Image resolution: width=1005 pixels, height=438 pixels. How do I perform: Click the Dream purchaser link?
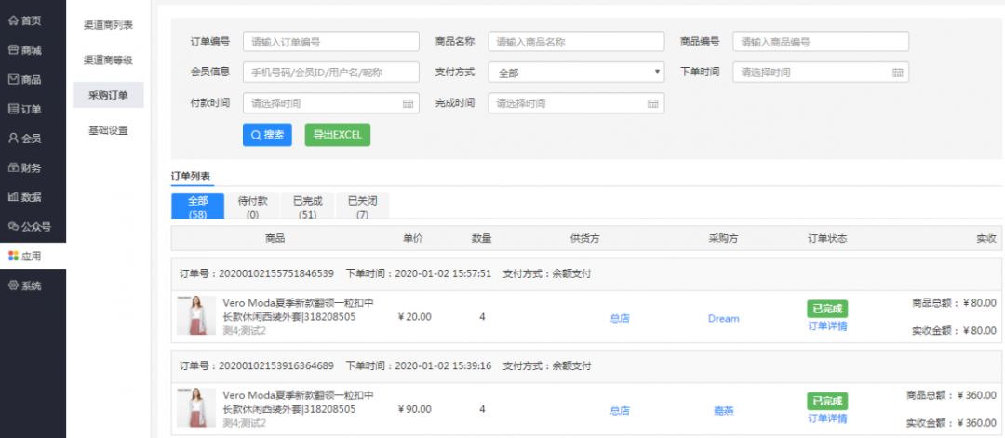coord(724,318)
